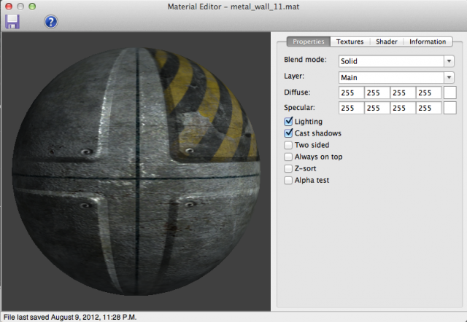Enable the Two sided checkbox
Viewport: 467px width, 322px height.
point(289,145)
